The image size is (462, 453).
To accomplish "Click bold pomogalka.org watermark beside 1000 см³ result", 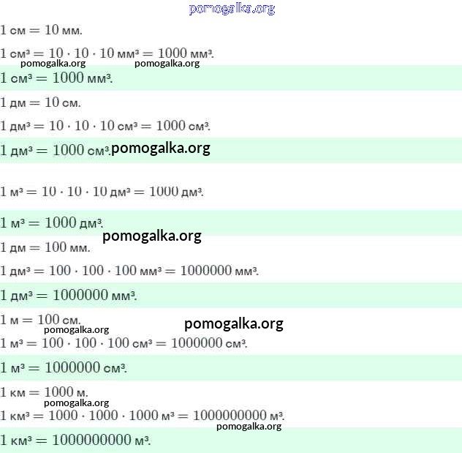I will 161,148.
